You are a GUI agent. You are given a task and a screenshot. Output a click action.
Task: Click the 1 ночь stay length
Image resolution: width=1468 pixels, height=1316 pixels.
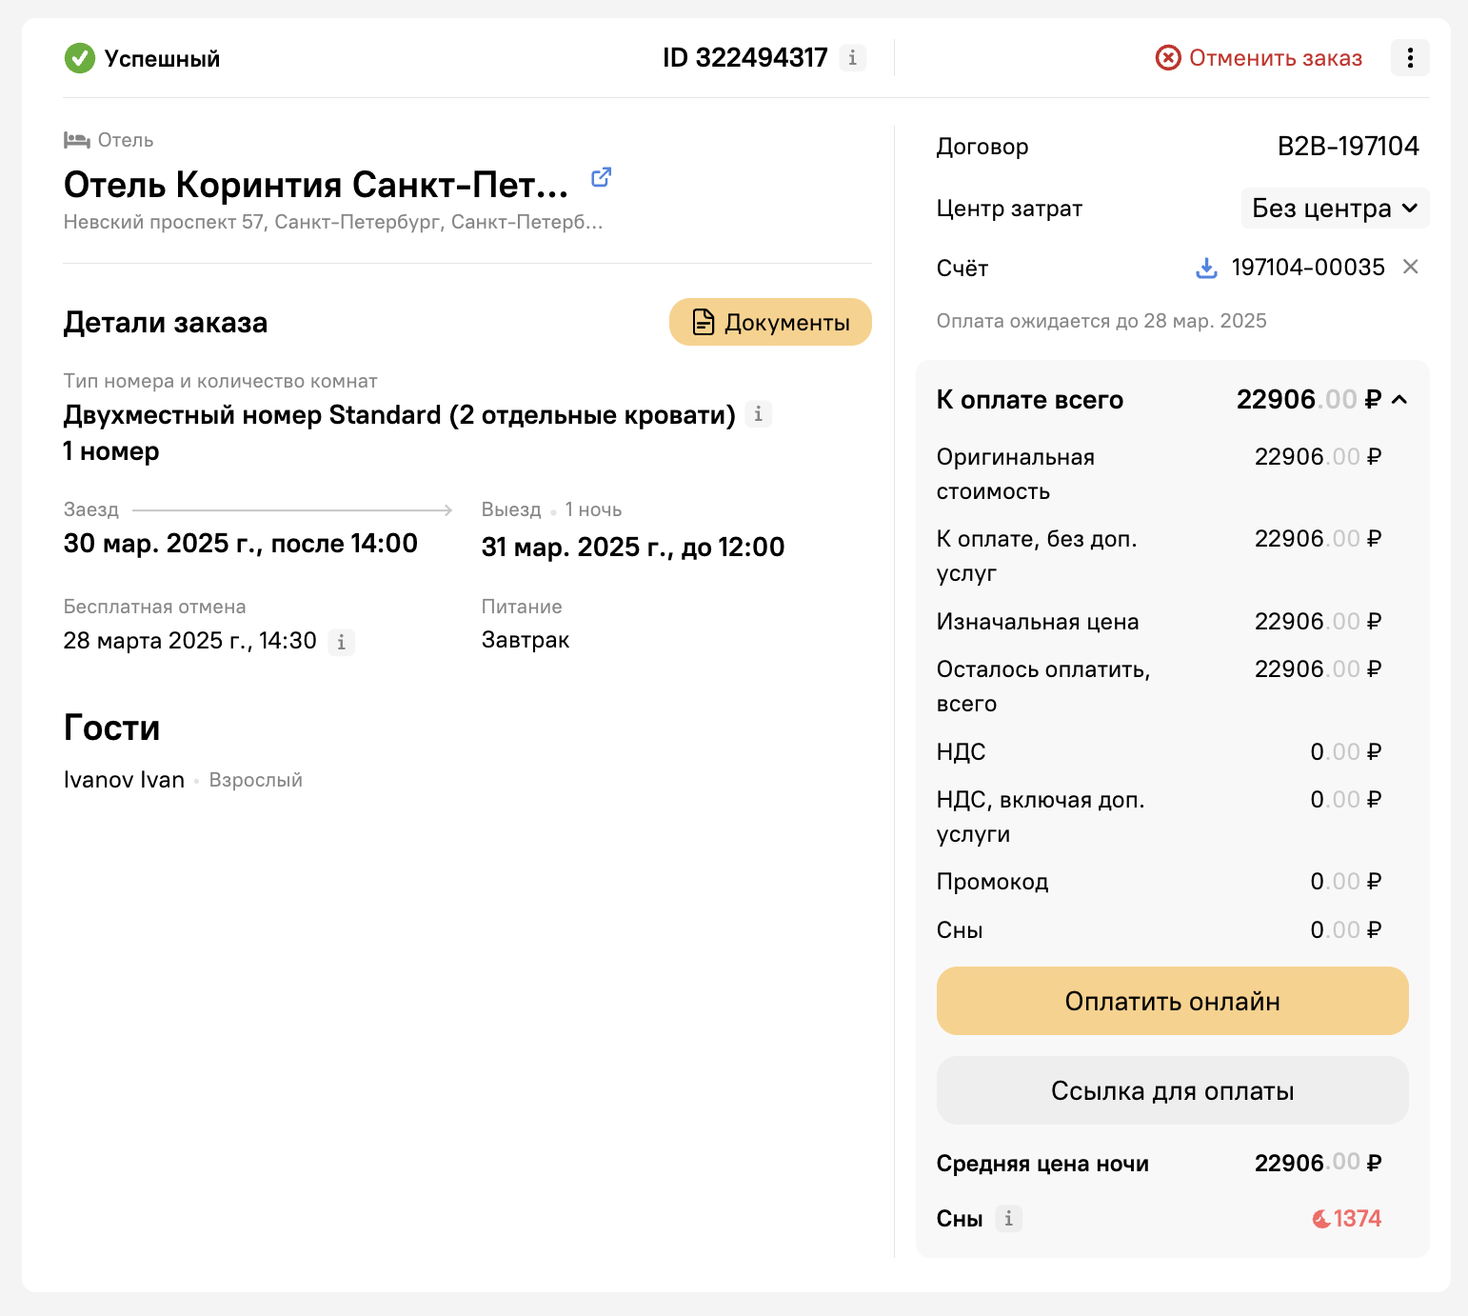coord(593,509)
